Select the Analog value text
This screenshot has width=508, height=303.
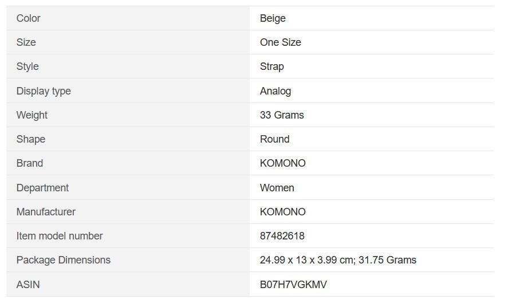pyautogui.click(x=275, y=91)
